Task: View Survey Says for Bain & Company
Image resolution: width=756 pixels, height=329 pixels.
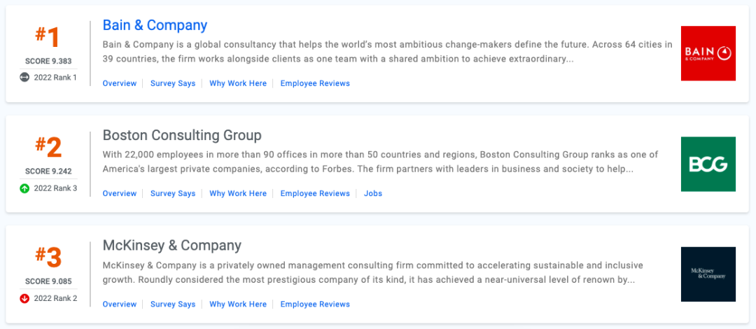Action: point(173,83)
